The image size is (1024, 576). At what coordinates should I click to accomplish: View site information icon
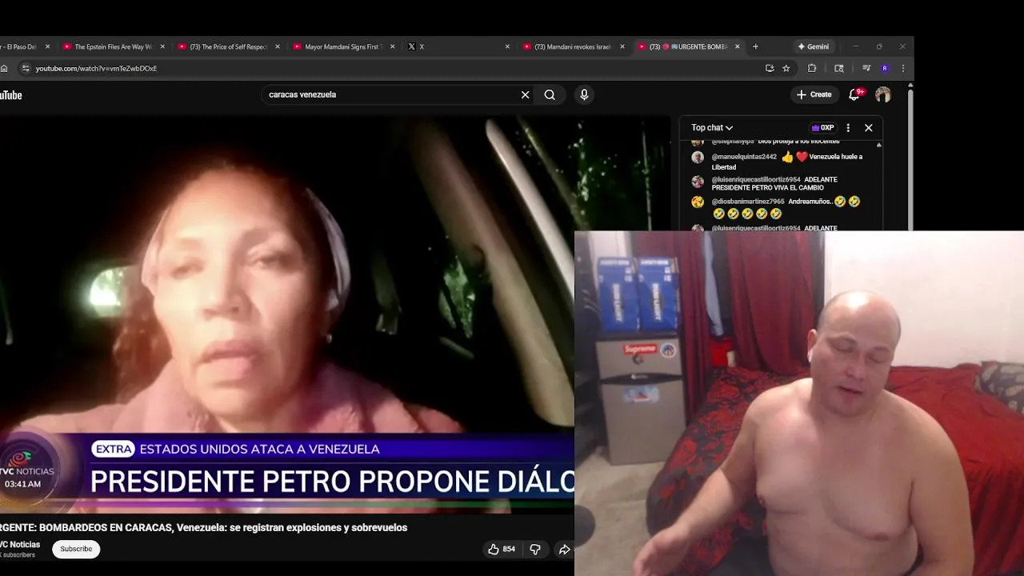point(26,69)
